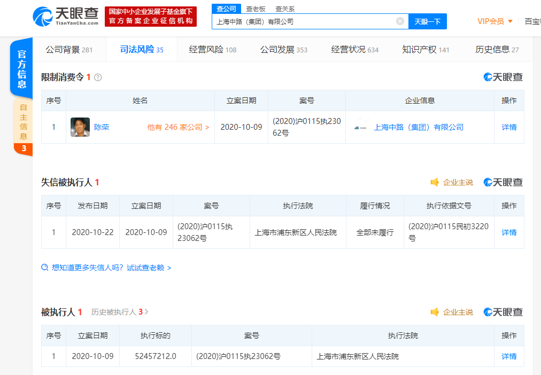Image resolution: width=541 pixels, height=375 pixels.
Task: Select case number (2020)沪0115民初3220号
Action: click(x=449, y=232)
